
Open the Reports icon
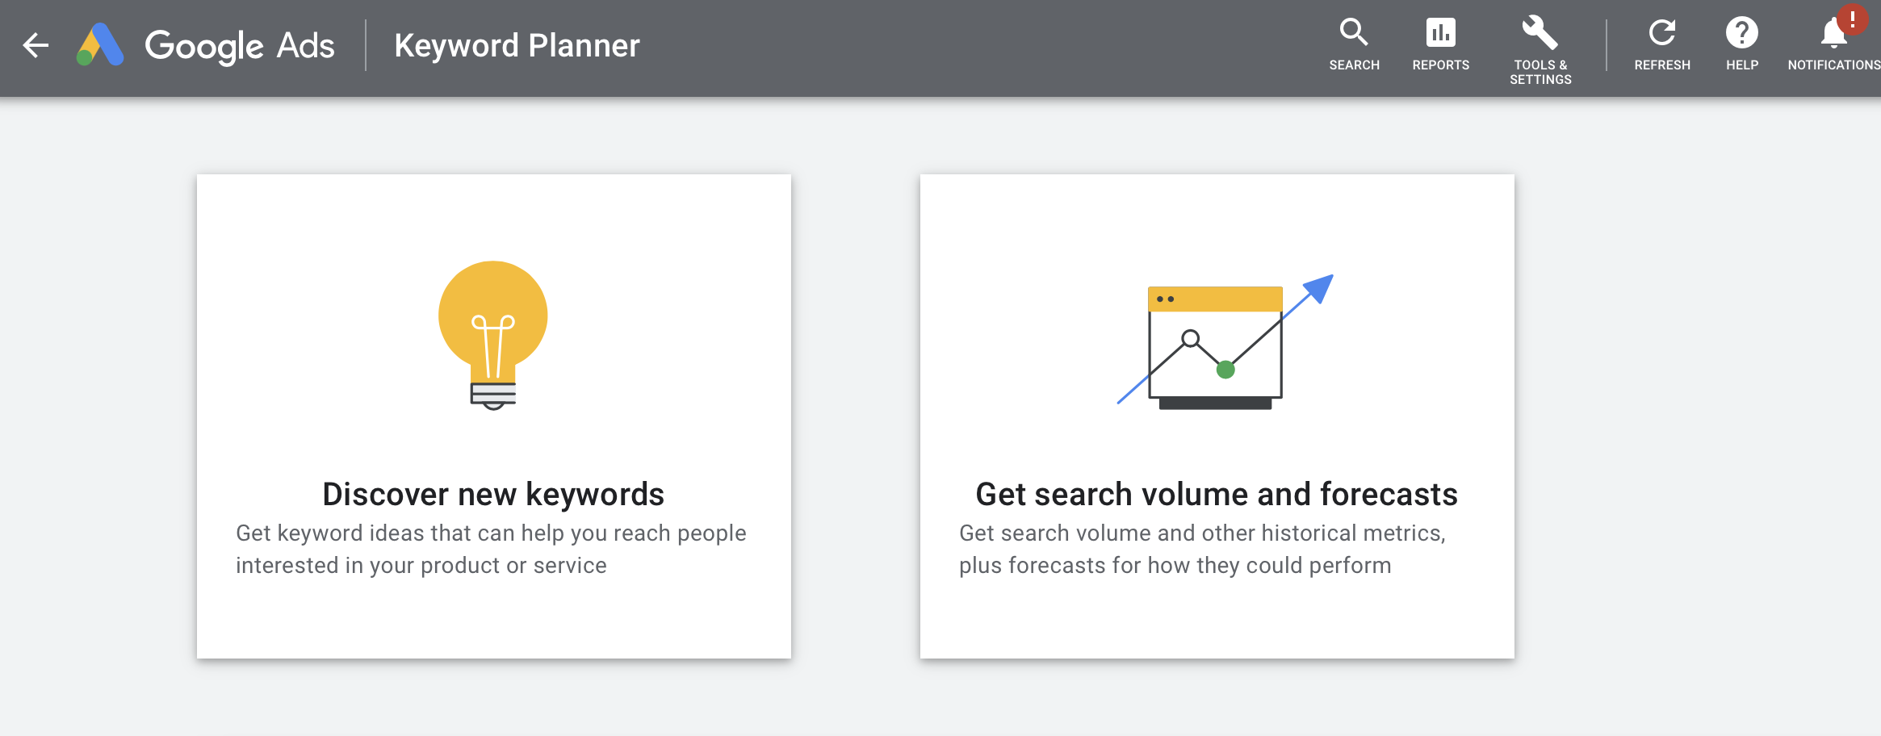pyautogui.click(x=1442, y=34)
